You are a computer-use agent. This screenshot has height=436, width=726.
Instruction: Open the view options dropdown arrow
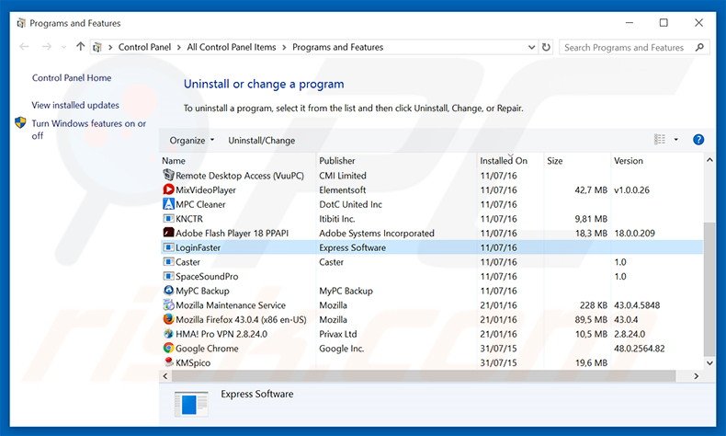(x=676, y=140)
